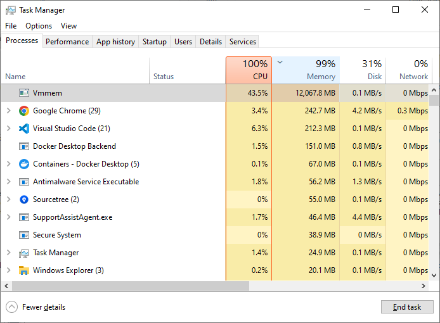440x323 pixels.
Task: Click the 4.4 MB/s disk value
Action: (367, 217)
